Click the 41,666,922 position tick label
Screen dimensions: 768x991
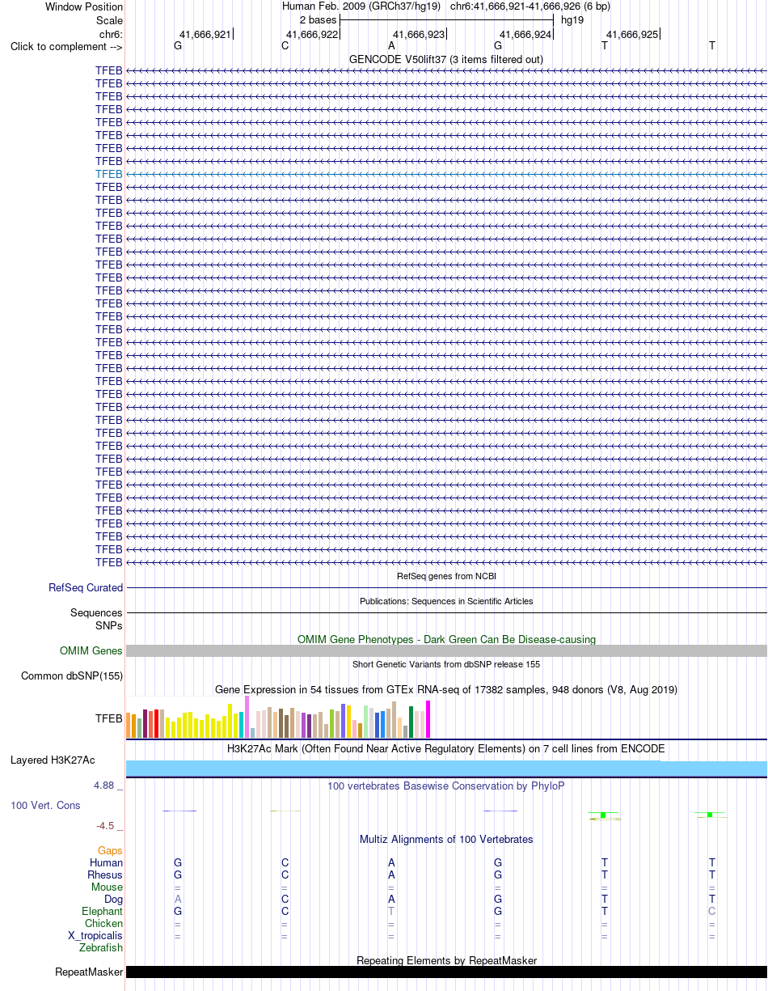pyautogui.click(x=312, y=34)
